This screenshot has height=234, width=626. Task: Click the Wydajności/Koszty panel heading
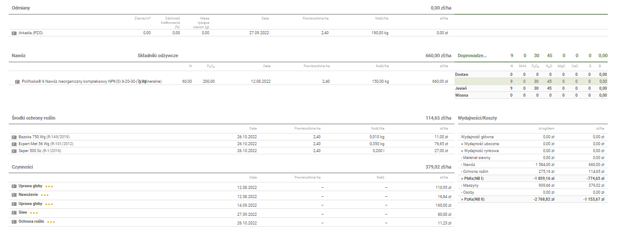[478, 118]
